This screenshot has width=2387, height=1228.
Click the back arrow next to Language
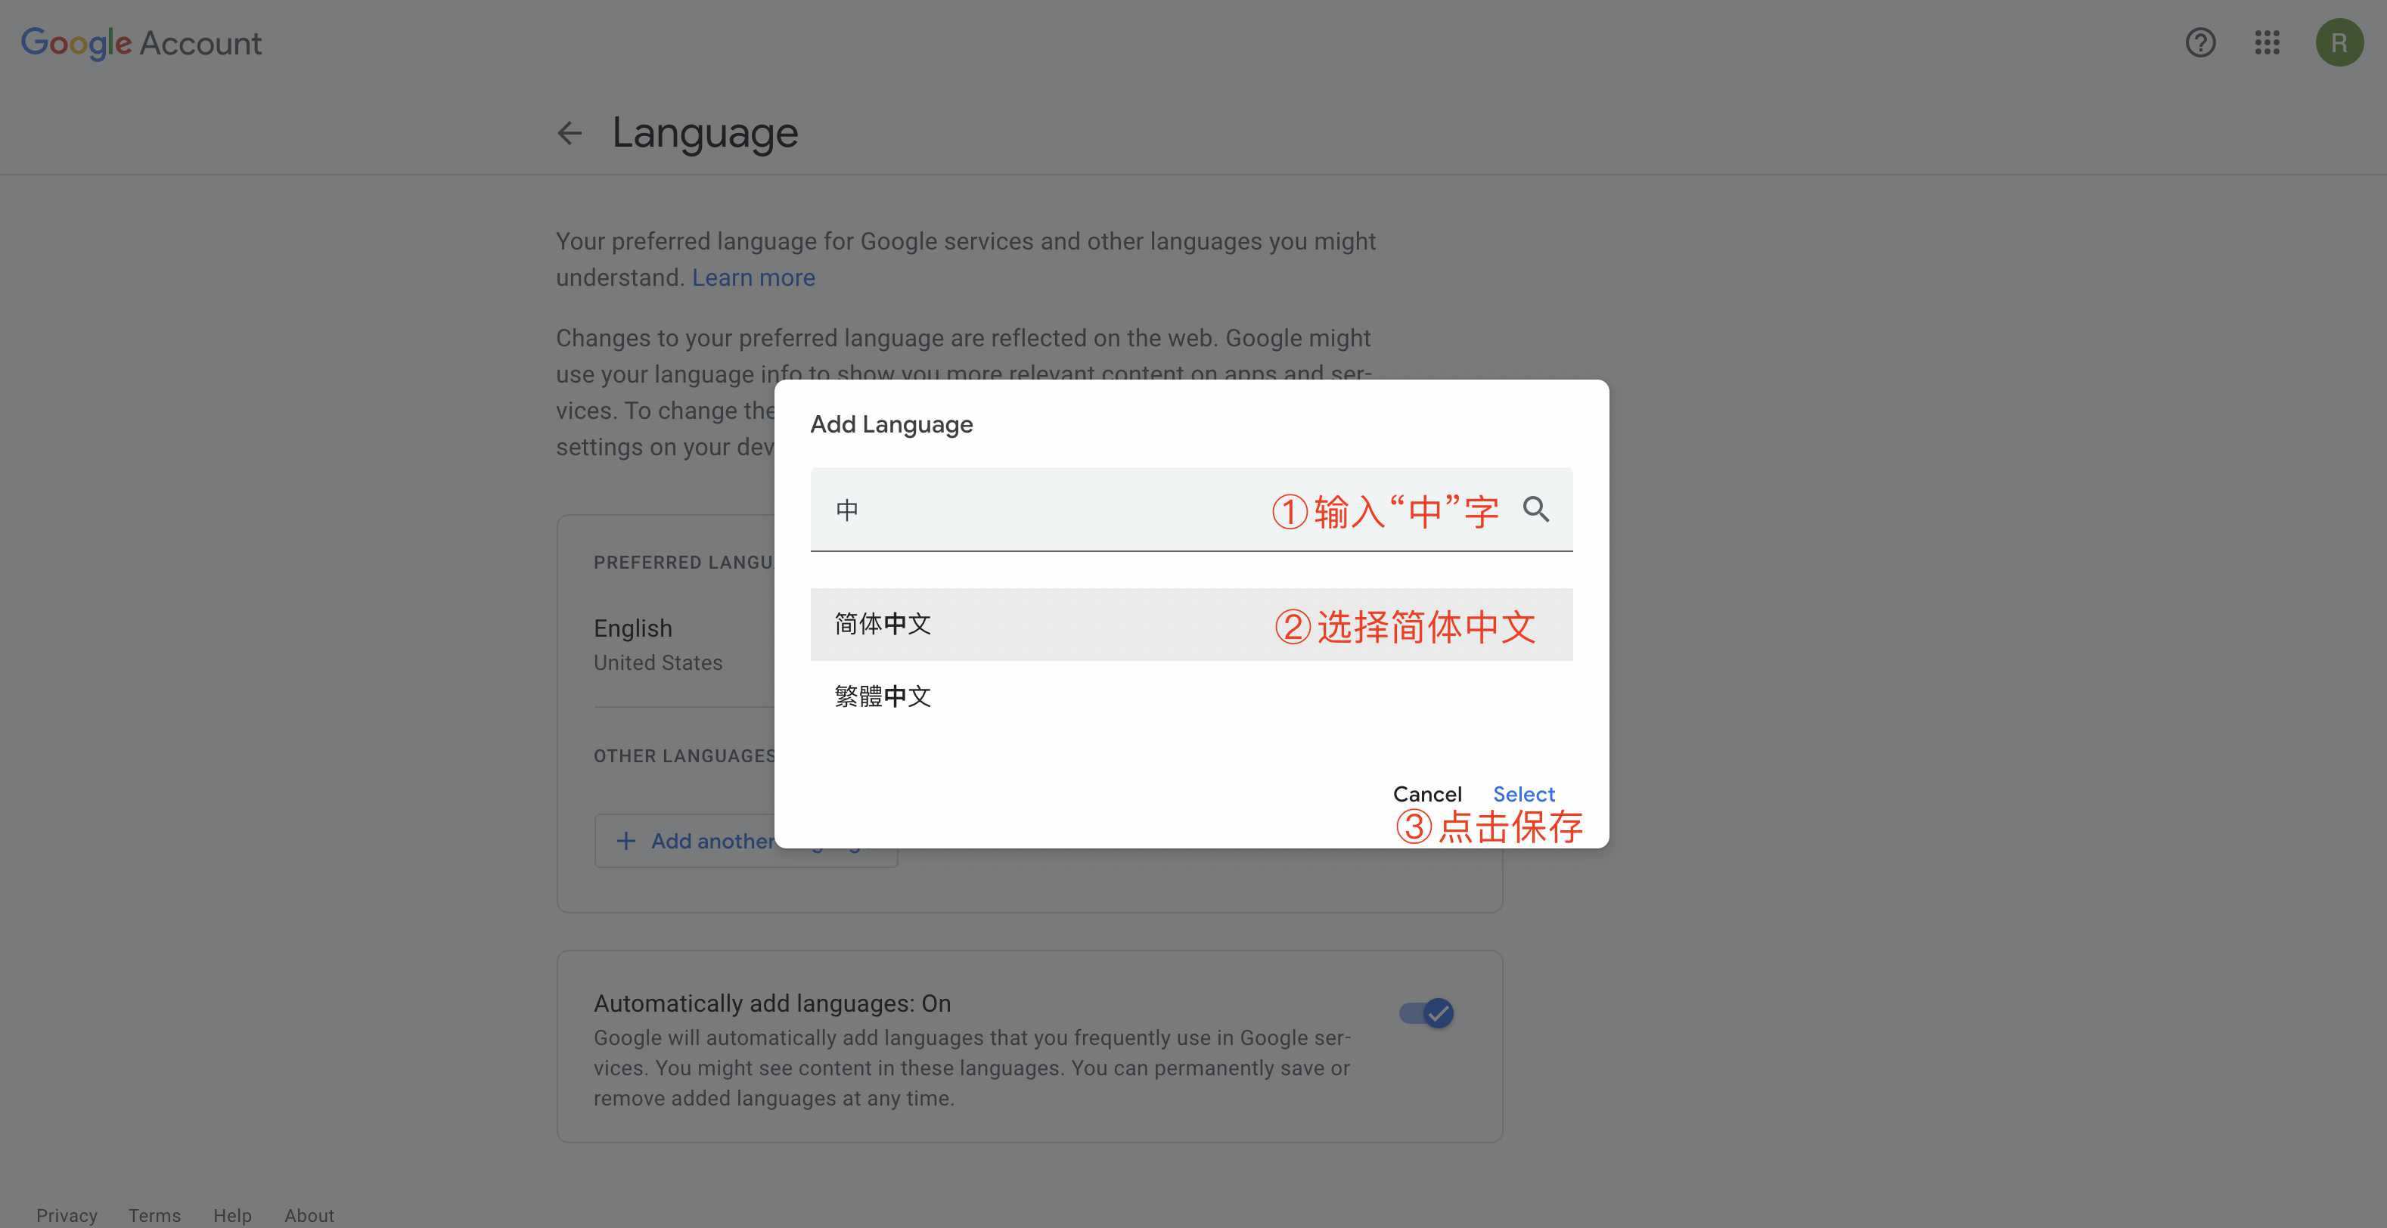(569, 132)
